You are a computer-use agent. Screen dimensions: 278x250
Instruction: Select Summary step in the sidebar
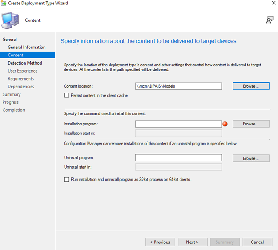click(12, 94)
